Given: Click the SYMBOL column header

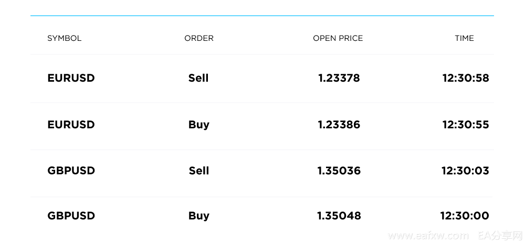Looking at the screenshot, I should [64, 38].
